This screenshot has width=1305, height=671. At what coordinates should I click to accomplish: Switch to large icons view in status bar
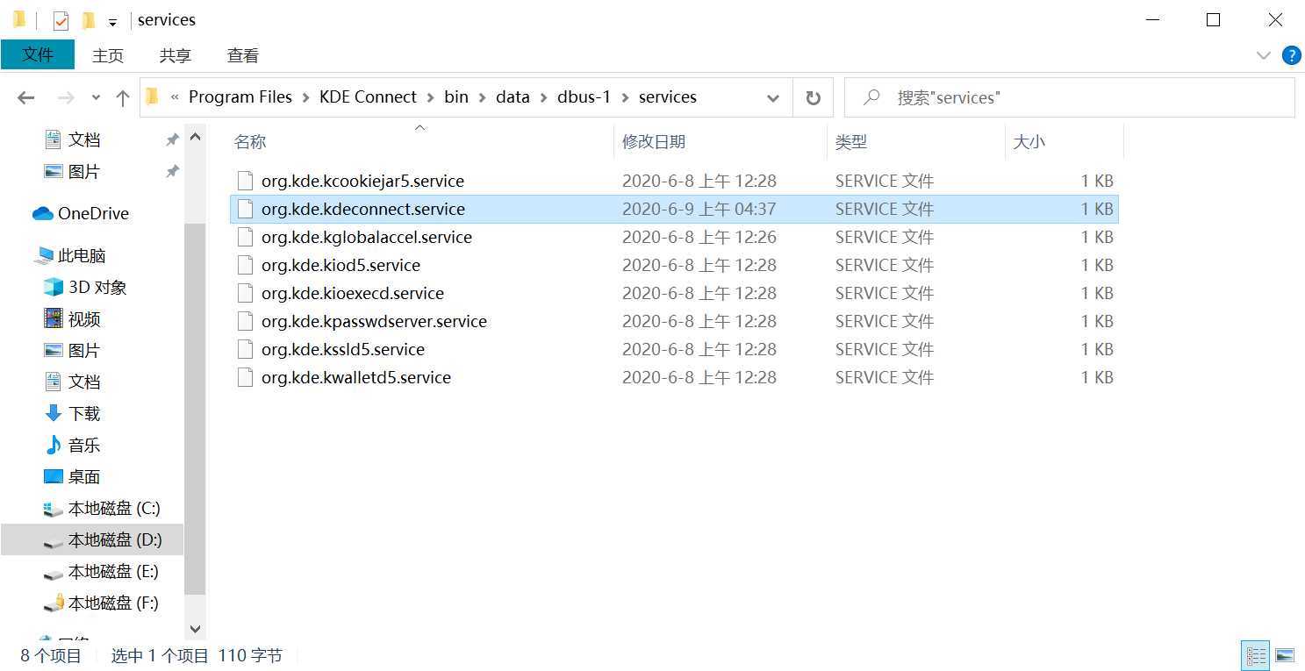click(x=1285, y=655)
